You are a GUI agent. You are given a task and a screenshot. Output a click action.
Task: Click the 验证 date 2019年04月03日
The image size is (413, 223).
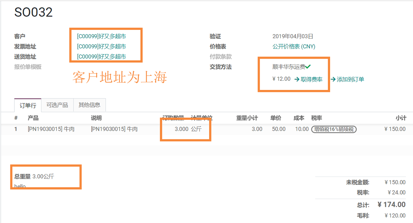[293, 37]
